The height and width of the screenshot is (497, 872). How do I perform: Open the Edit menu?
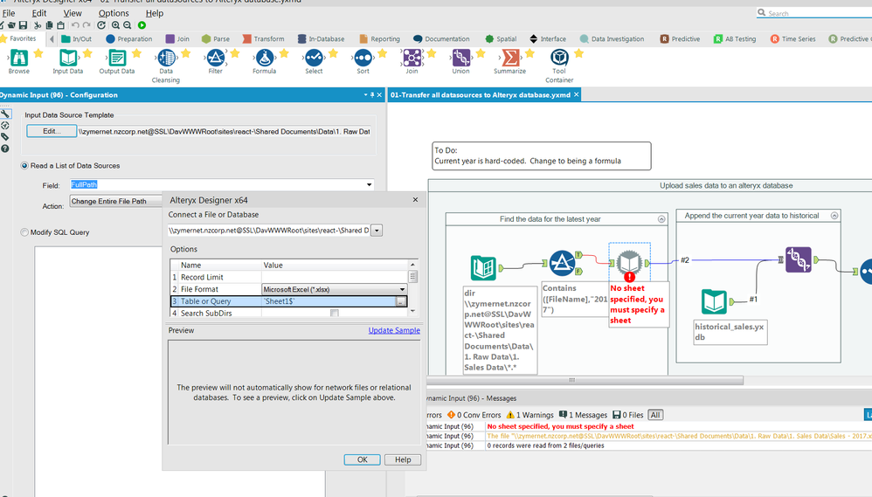click(39, 13)
